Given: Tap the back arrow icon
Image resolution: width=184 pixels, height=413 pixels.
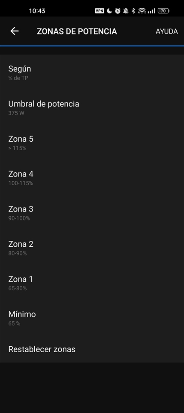Looking at the screenshot, I should 15,31.
